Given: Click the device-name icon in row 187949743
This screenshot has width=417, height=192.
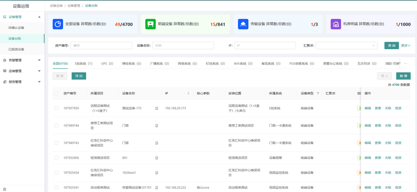Looking at the screenshot, I should [x=157, y=143].
